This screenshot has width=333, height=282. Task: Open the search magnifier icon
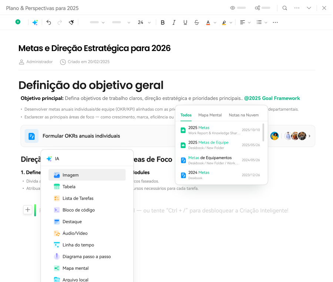click(x=285, y=8)
